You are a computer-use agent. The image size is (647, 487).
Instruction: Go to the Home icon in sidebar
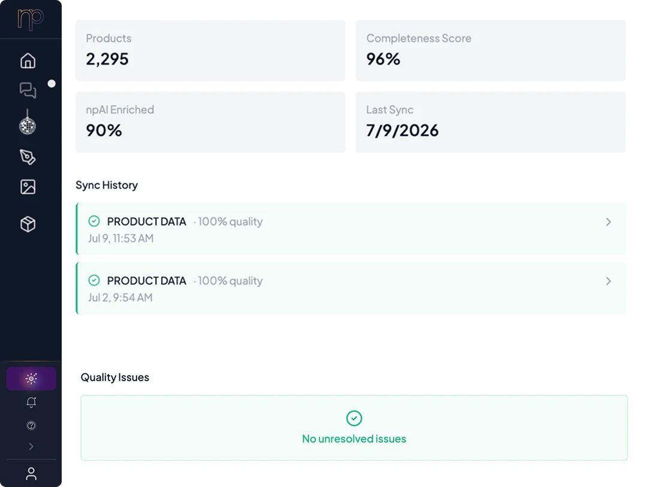pos(28,60)
